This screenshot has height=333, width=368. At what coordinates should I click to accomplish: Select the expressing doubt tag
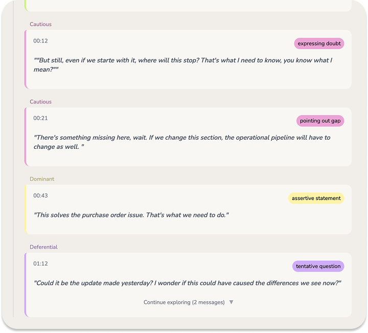[319, 43]
